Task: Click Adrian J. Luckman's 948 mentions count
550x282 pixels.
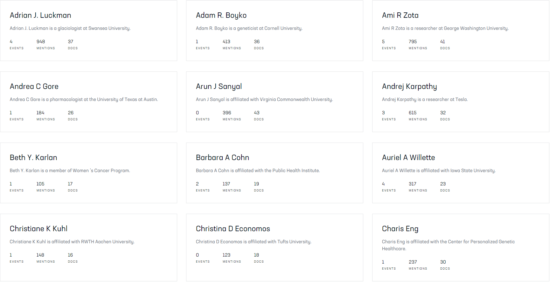Action: coord(41,42)
